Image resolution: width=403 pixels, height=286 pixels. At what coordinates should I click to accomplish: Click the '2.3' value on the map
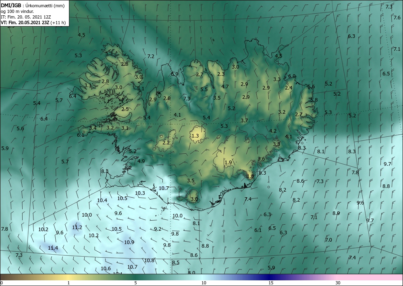(221, 74)
